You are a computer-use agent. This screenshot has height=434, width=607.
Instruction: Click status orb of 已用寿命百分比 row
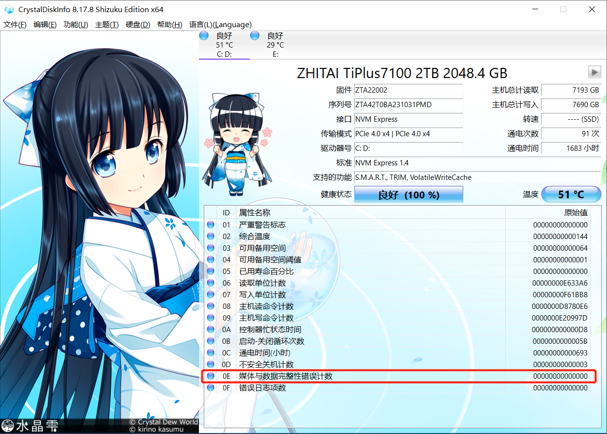coord(211,271)
